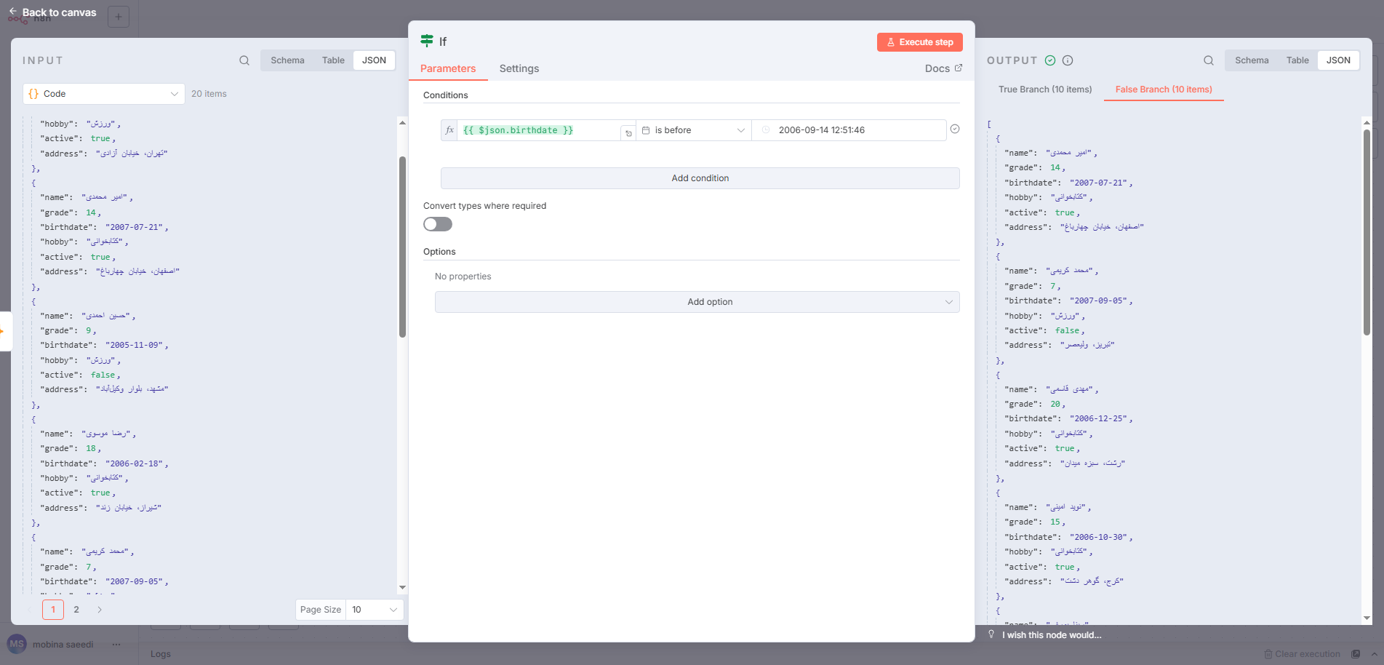Screen dimensions: 1384x665
Task: Open the Code node selector dropdown
Action: 104,94
